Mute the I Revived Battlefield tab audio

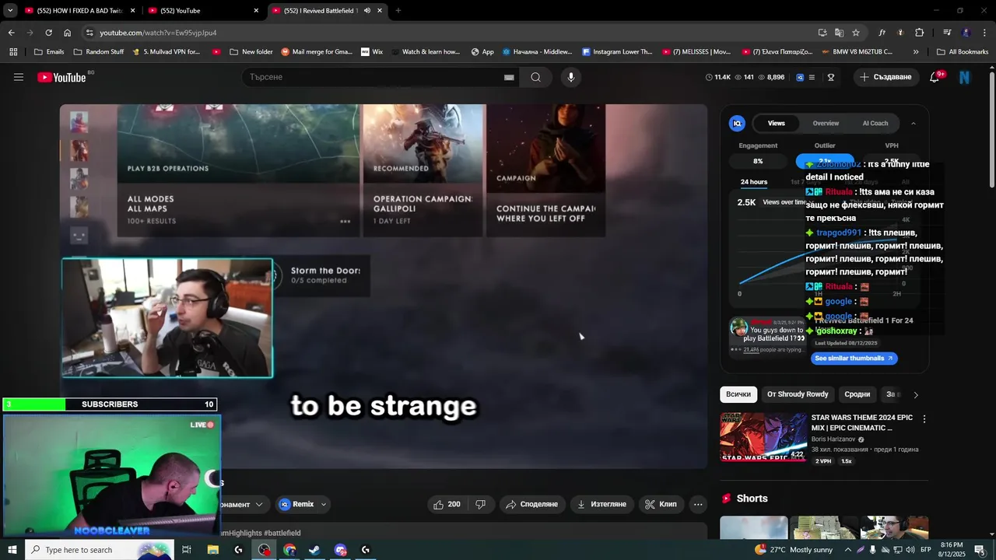pyautogui.click(x=367, y=11)
